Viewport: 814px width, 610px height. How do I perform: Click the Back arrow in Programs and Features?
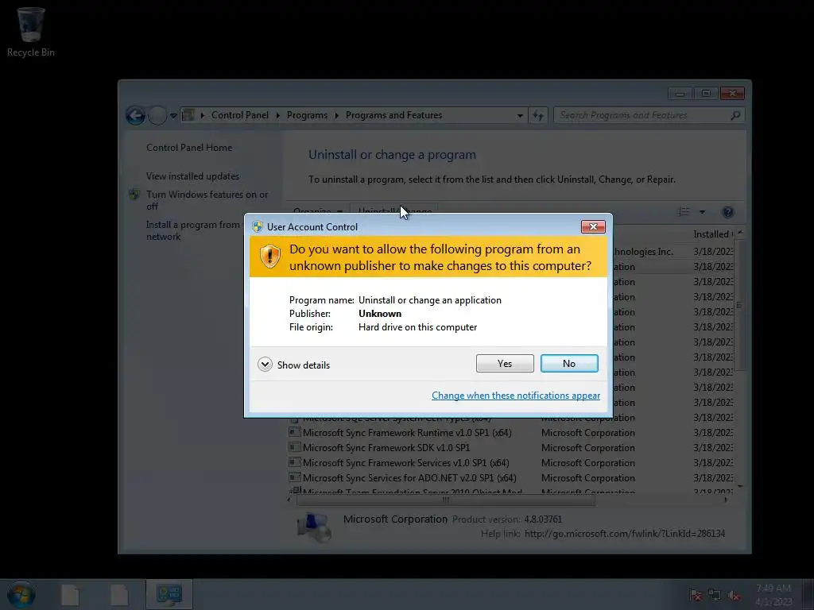(x=135, y=115)
